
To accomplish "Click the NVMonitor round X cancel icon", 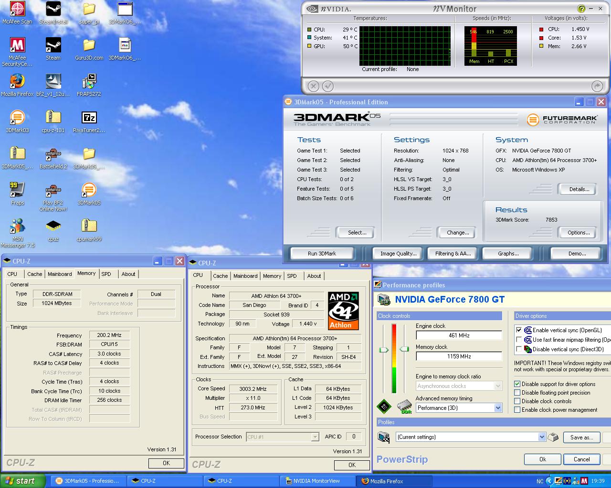I will (313, 86).
